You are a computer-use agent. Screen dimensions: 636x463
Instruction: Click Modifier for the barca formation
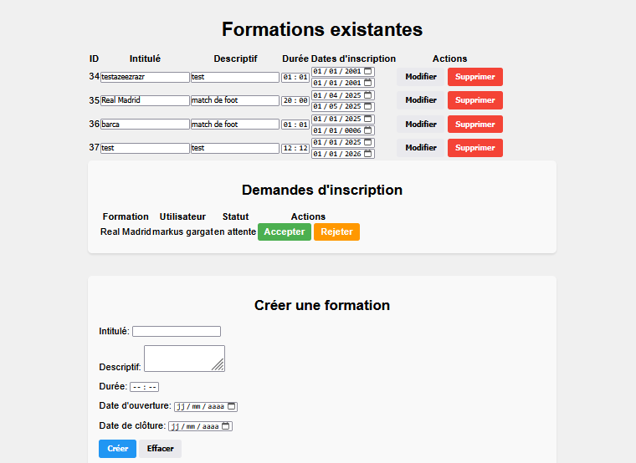tap(421, 125)
